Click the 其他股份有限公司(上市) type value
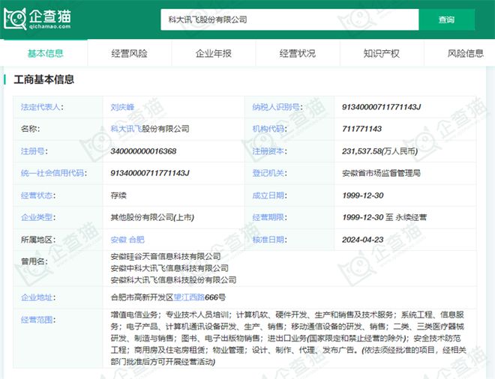495x379 pixels. [152, 217]
